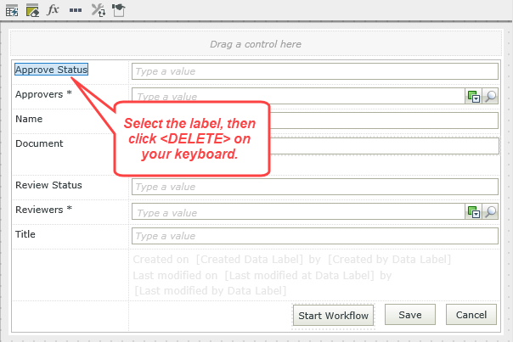Select the Review Status label
The width and height of the screenshot is (513, 342).
(x=48, y=184)
